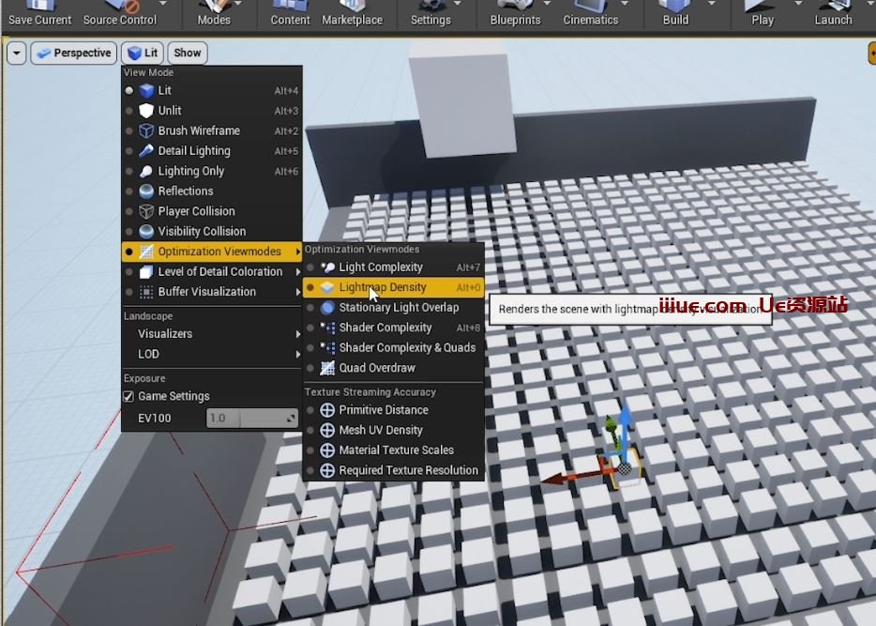This screenshot has height=626, width=876.
Task: Click the Brush Wireframe cube icon
Action: (x=146, y=130)
